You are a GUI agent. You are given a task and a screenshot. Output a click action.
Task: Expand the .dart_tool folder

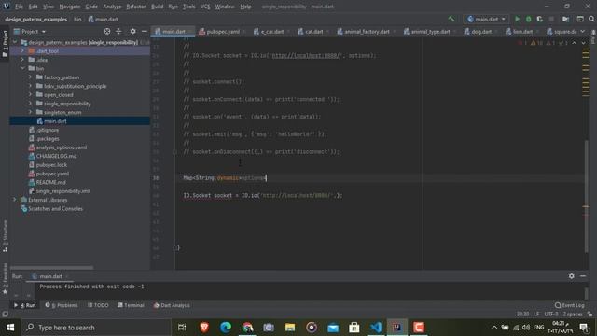22,50
